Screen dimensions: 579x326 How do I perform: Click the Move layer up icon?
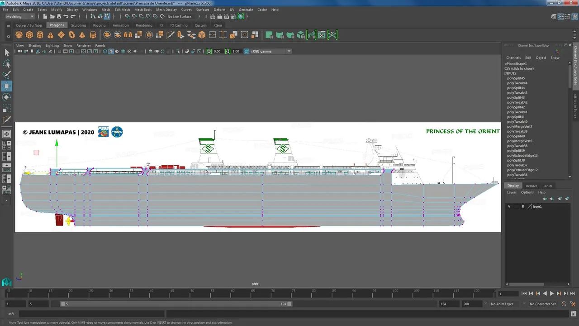click(545, 199)
